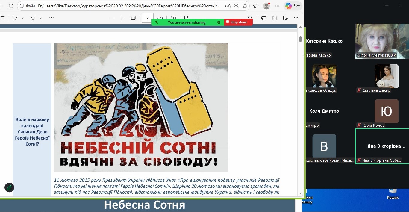This screenshot has height=212, width=409.
Task: Select Олександра Оліщук participant photo
Action: (x=324, y=76)
